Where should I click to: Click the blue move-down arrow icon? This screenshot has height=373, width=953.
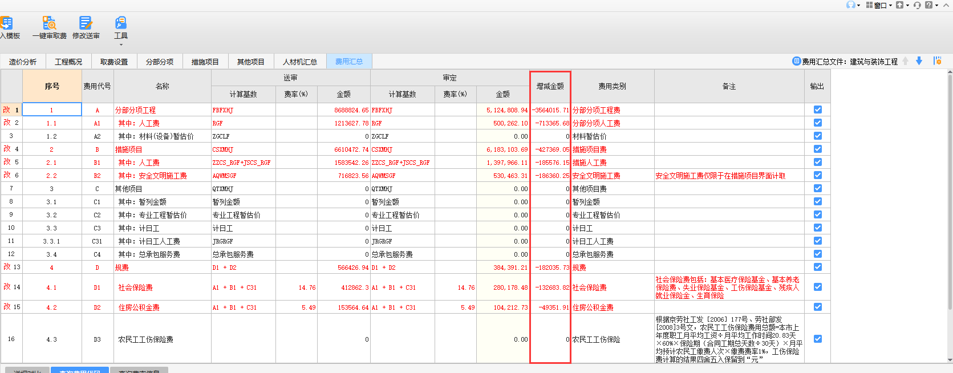pos(919,61)
